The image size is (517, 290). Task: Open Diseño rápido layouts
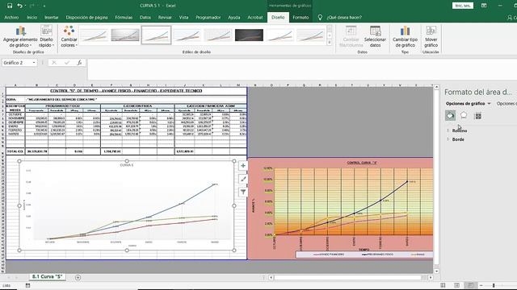46,36
